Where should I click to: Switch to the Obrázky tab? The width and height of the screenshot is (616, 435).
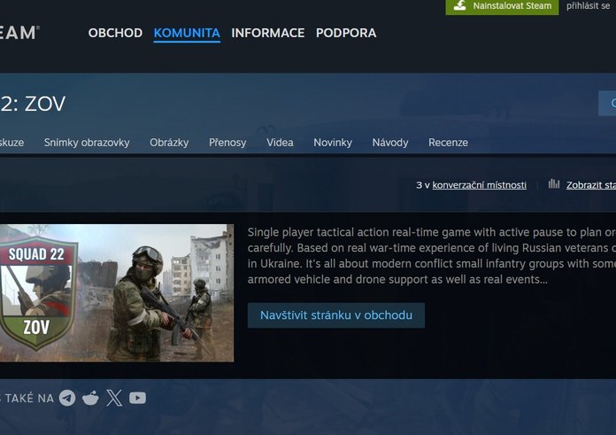169,143
